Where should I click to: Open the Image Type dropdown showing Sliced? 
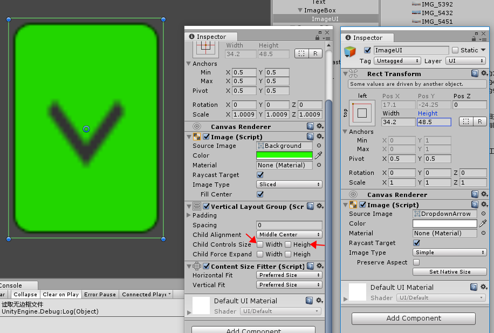[x=289, y=184]
